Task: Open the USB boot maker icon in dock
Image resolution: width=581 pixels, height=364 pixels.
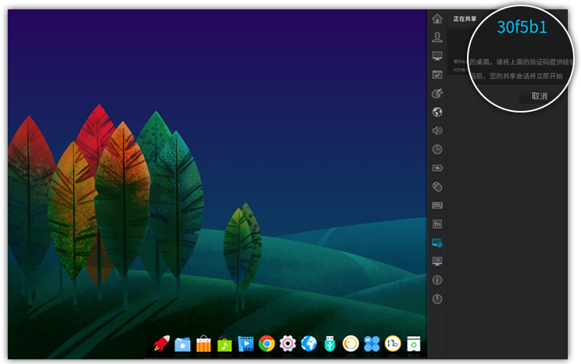Action: tap(330, 344)
